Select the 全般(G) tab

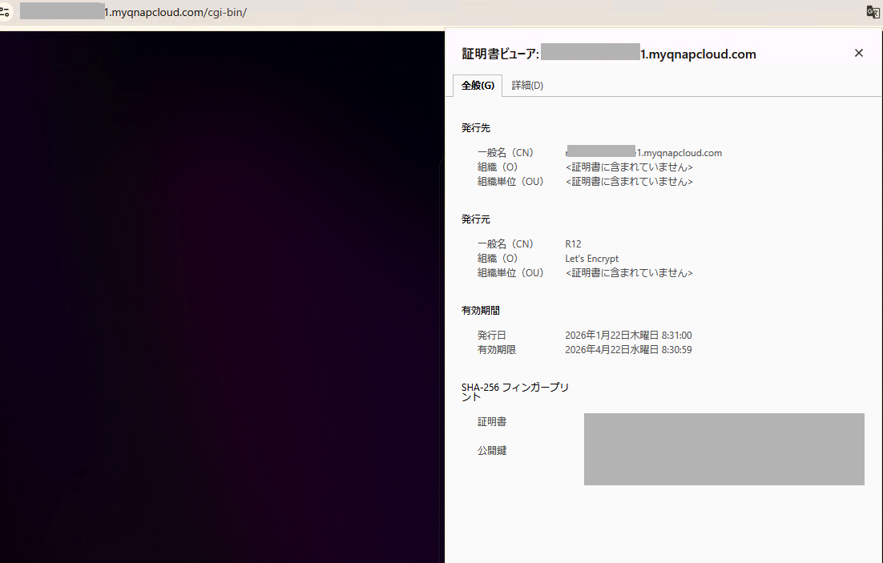[x=478, y=86]
